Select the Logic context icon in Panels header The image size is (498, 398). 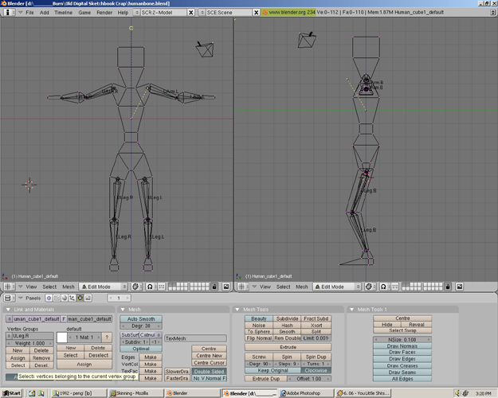49,298
